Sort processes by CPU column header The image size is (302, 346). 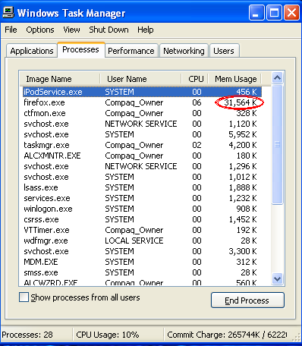coord(195,79)
